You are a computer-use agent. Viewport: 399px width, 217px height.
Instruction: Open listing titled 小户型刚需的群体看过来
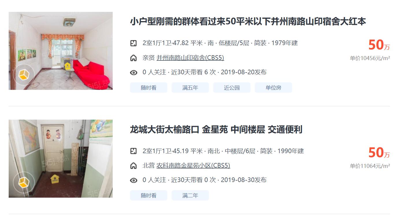248,22
